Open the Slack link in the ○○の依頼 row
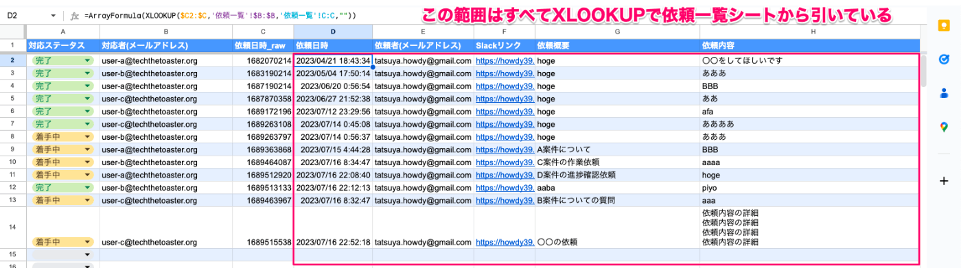Viewport: 961px width, 268px height. point(505,242)
